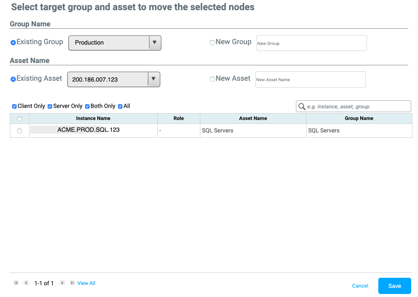Uncheck the Client Only filter checkbox
Viewport: 418px width, 297px height.
tap(14, 106)
